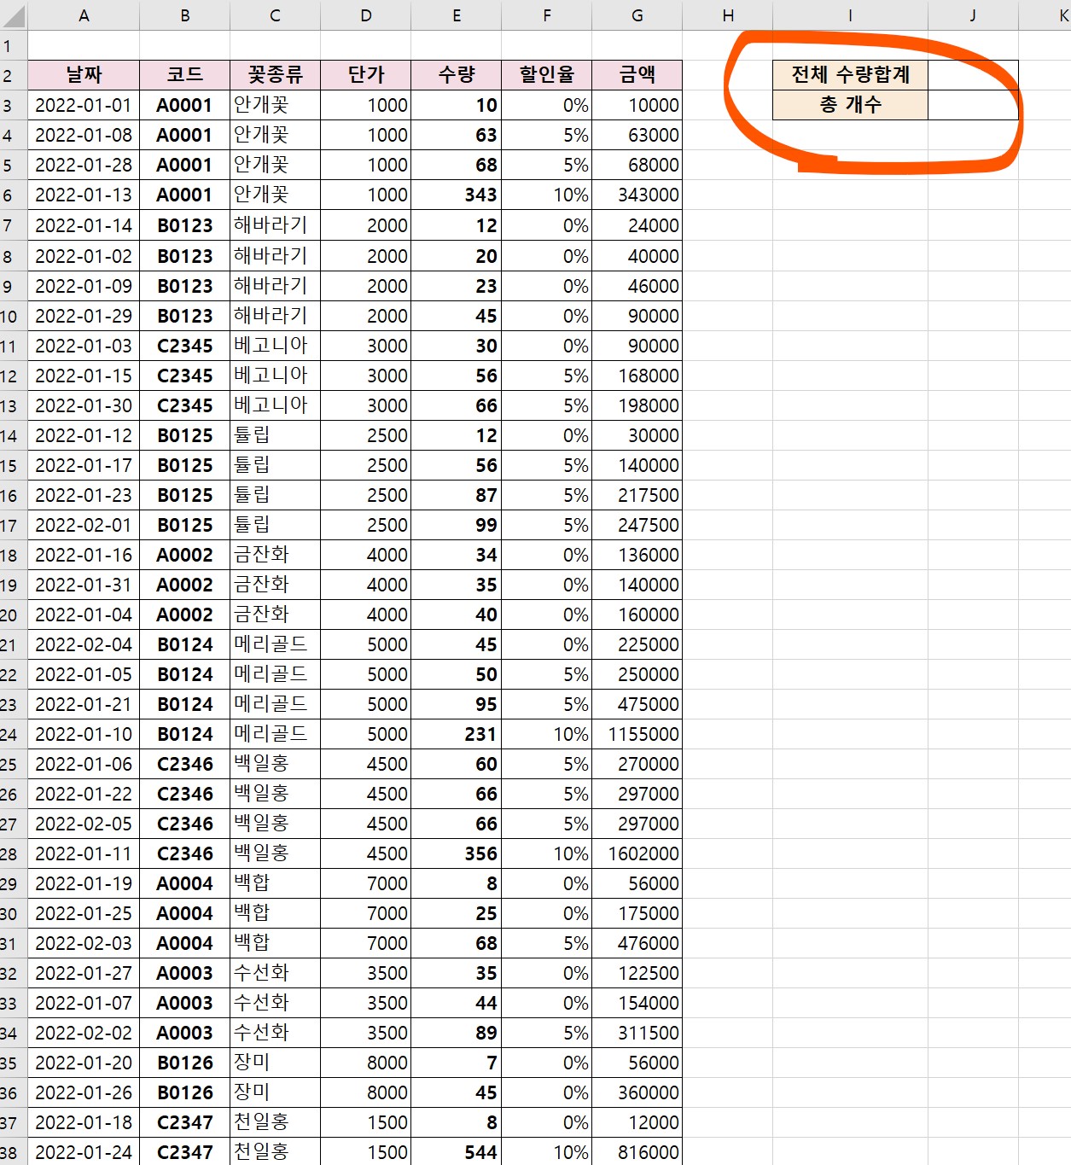Select column E header
1071x1165 pixels.
tap(457, 15)
